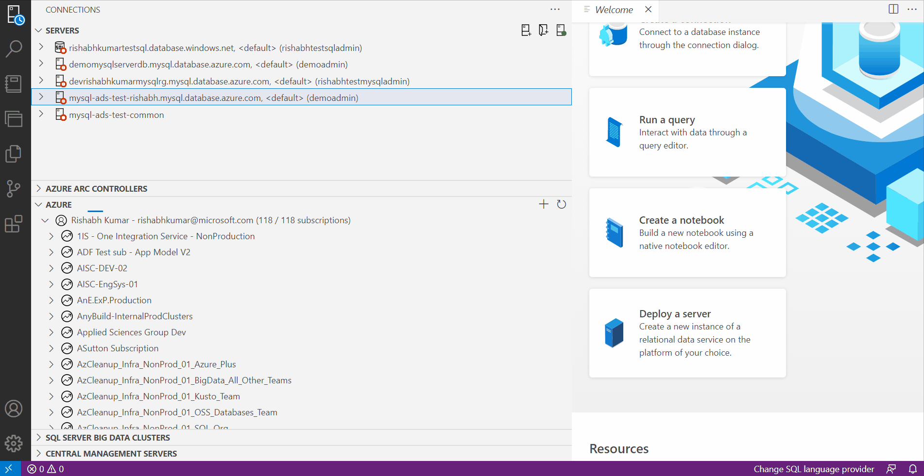This screenshot has width=924, height=476.
Task: Open the Search view in activity bar
Action: pyautogui.click(x=14, y=49)
